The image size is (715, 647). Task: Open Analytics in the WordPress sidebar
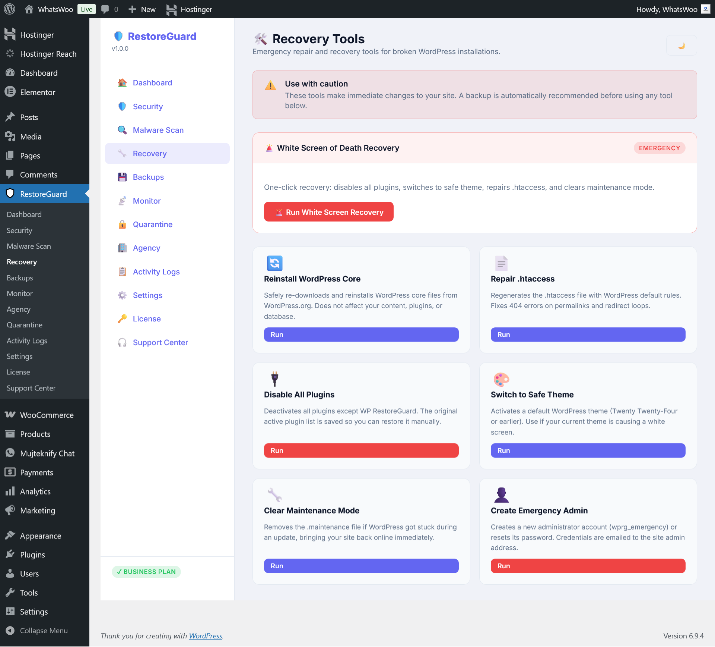tap(45, 491)
